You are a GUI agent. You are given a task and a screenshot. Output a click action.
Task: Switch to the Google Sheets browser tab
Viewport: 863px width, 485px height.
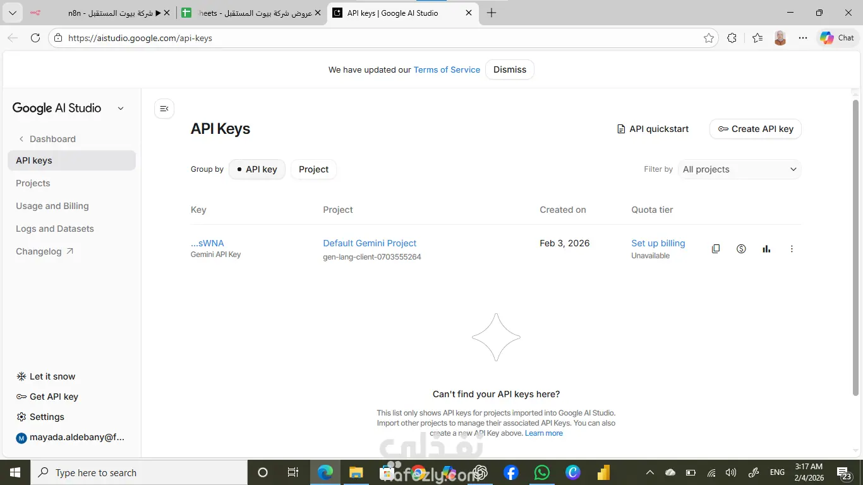pyautogui.click(x=251, y=13)
